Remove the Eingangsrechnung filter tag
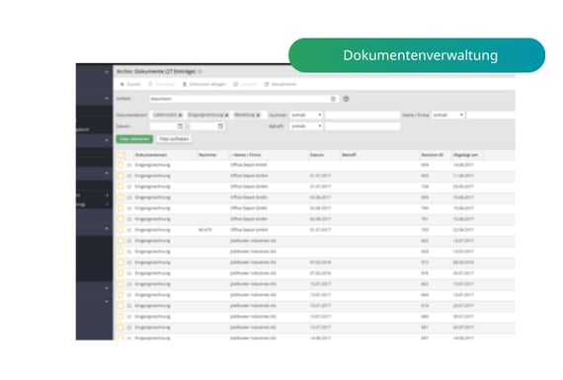This screenshot has width=563, height=380. click(x=226, y=115)
